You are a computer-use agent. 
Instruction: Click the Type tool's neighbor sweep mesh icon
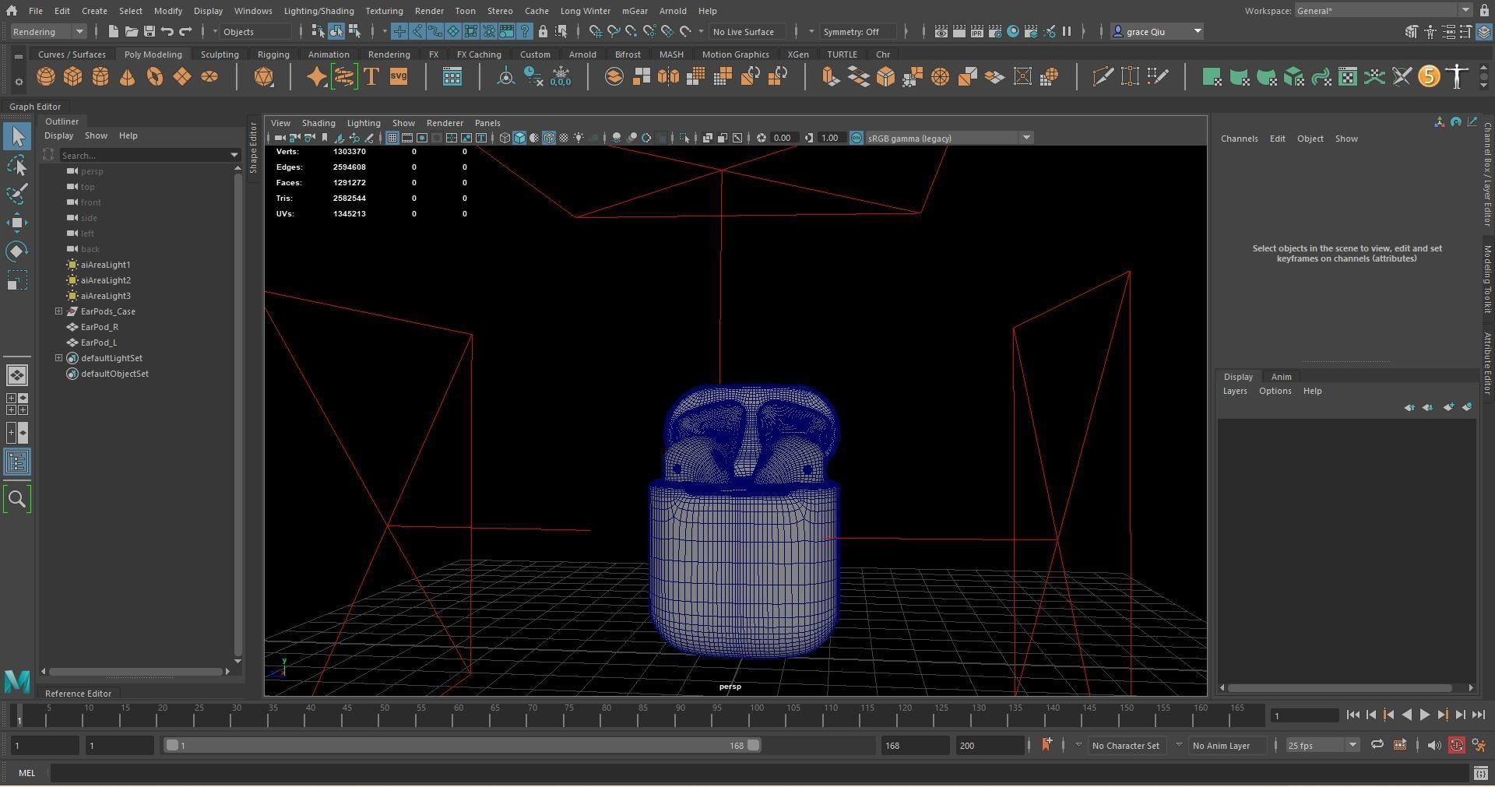click(x=344, y=76)
